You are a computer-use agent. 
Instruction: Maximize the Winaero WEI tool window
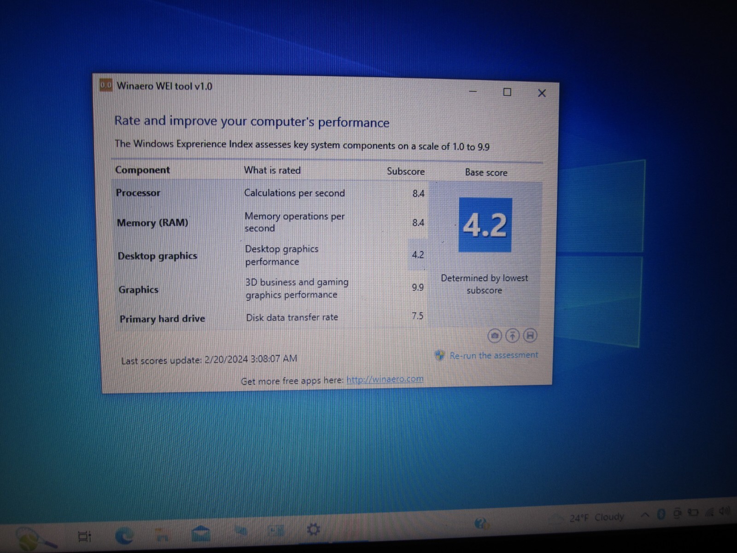[x=507, y=92]
